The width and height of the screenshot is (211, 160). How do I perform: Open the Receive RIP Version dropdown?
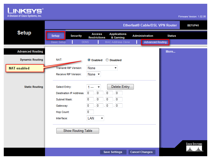point(94,74)
